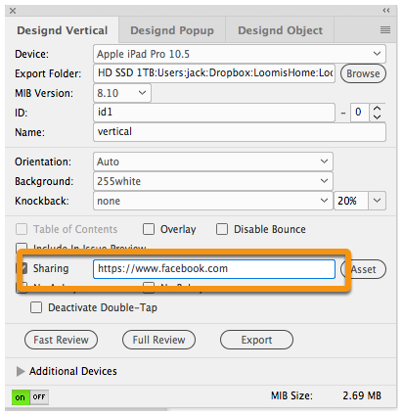Open the panel flyout menu icon
Viewport: 403px width, 416px height.
[x=385, y=30]
